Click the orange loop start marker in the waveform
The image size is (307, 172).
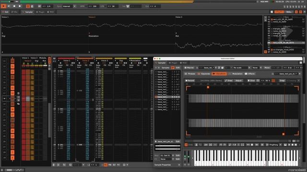(x=208, y=87)
